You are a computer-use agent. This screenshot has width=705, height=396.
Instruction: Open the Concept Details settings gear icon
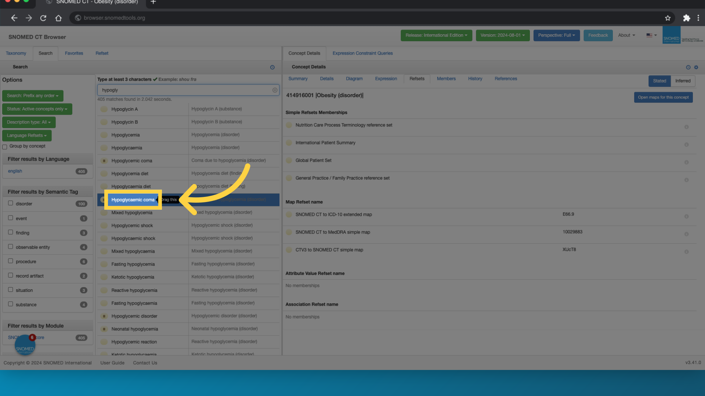pyautogui.click(x=696, y=67)
